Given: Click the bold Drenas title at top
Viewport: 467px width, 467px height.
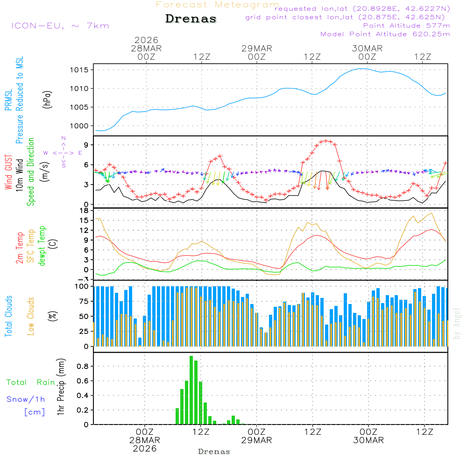Looking at the screenshot, I should pos(191,19).
